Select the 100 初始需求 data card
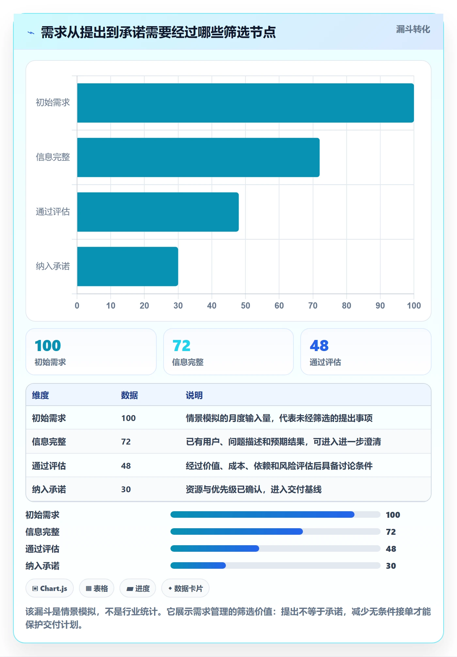Image resolution: width=457 pixels, height=657 pixels. (x=91, y=352)
